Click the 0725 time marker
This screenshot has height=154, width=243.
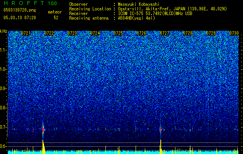tap(118, 33)
